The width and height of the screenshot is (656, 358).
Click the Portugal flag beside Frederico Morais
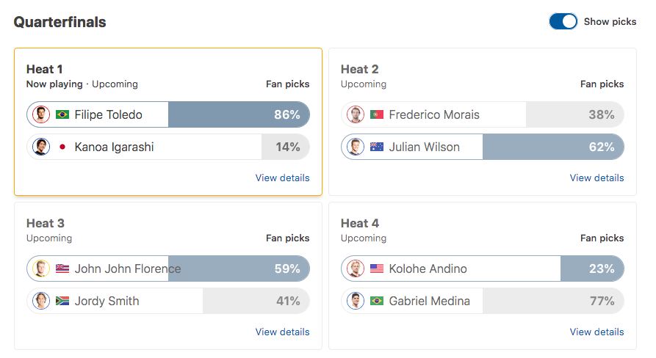click(377, 114)
